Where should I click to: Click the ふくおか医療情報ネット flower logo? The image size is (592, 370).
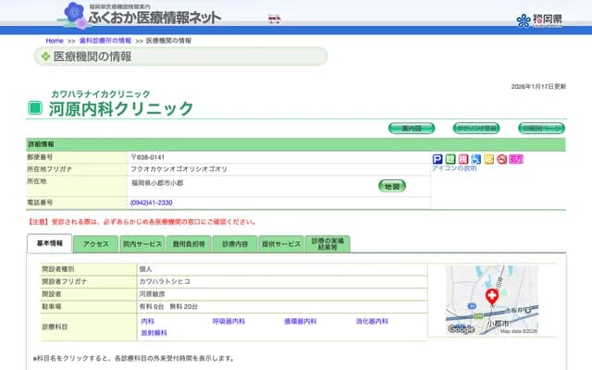[x=76, y=14]
